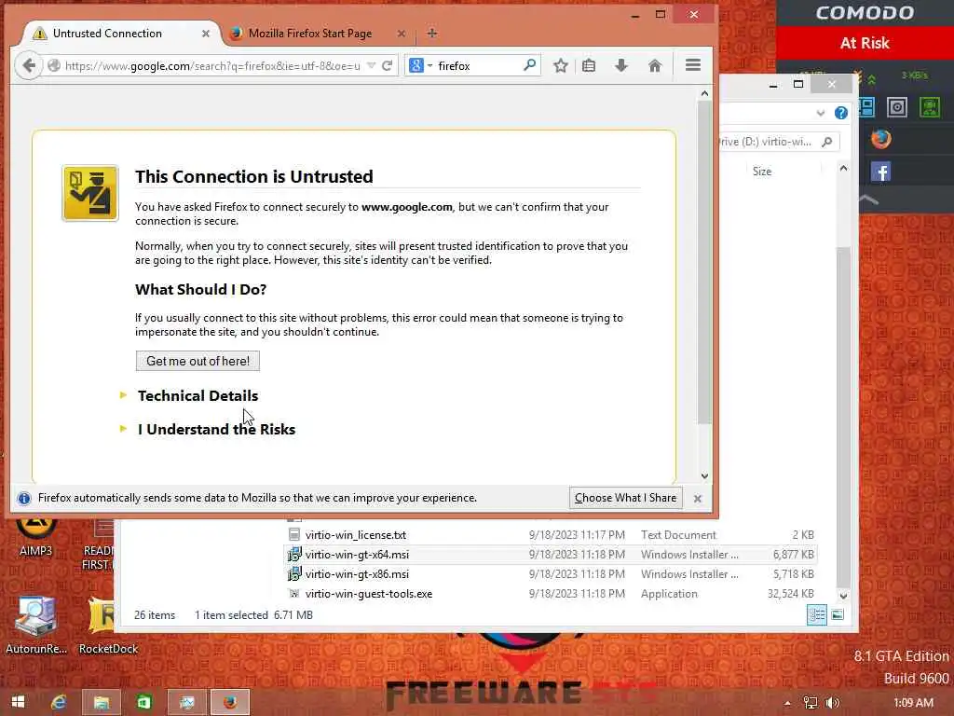
Task: Open the bookmarks list icon
Action: [589, 65]
